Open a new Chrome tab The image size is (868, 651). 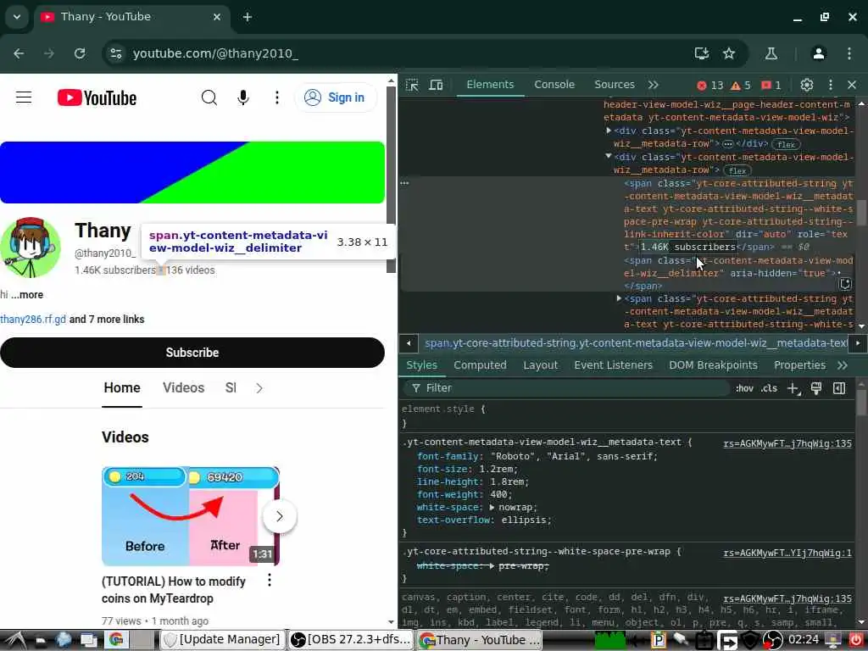(248, 17)
